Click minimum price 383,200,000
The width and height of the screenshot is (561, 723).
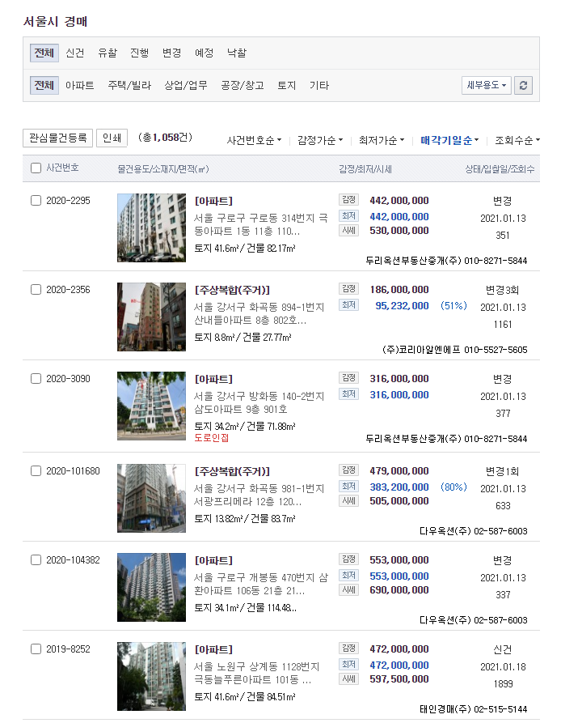point(399,487)
